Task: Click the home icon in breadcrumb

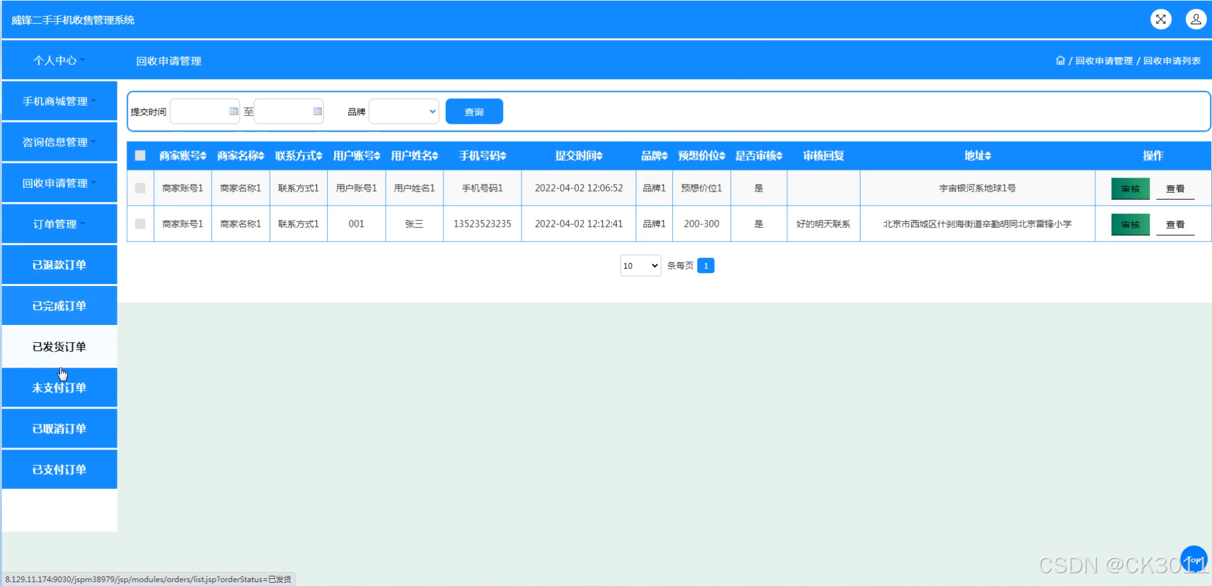Action: coord(1060,61)
